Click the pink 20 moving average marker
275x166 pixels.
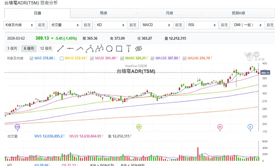(220, 127)
